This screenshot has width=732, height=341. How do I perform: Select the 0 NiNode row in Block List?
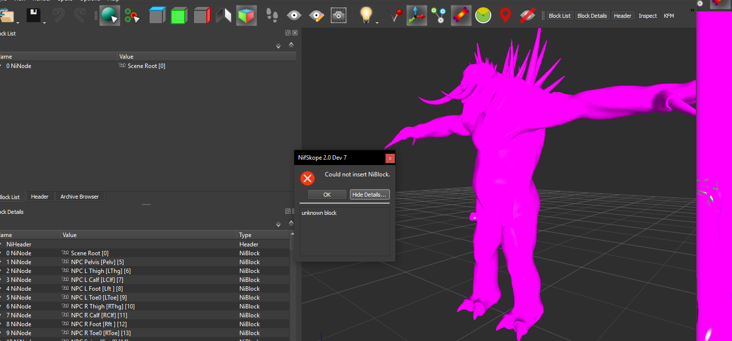pyautogui.click(x=148, y=66)
